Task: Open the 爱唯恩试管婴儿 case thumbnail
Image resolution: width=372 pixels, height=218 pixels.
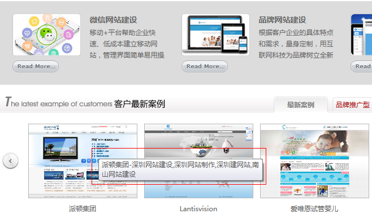Action: (314, 160)
